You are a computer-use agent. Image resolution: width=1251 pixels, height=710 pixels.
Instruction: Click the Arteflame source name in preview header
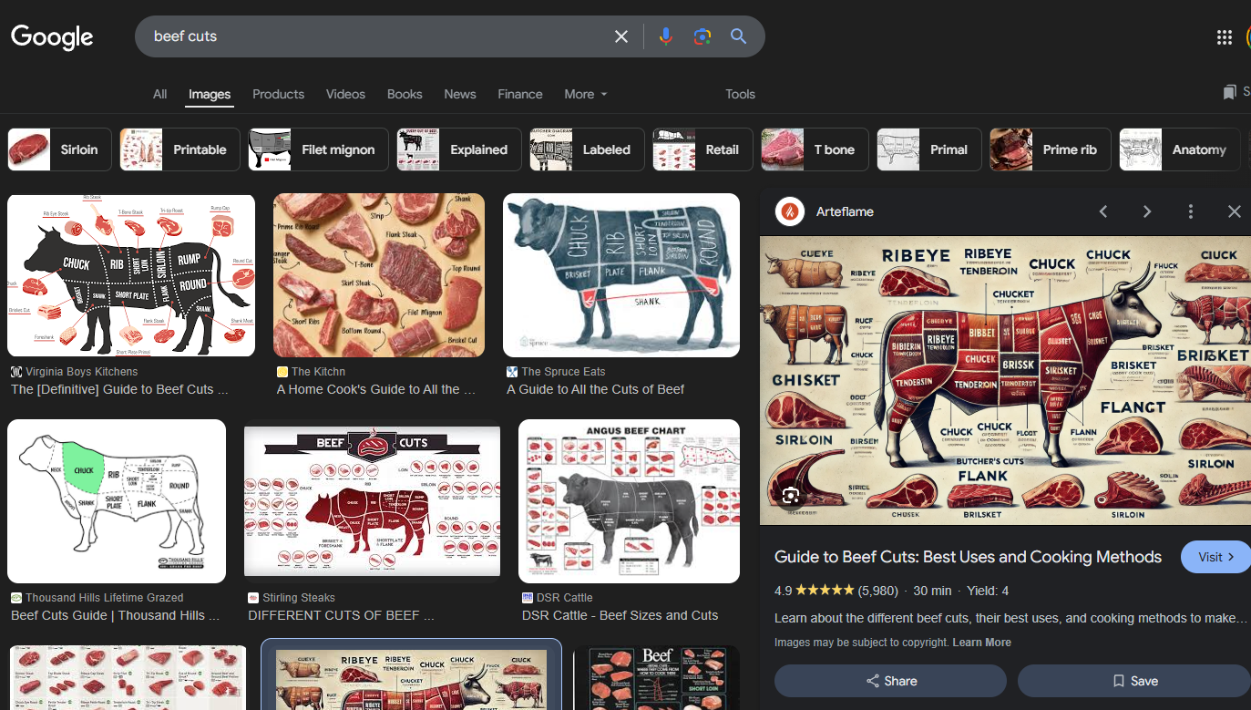[845, 211]
